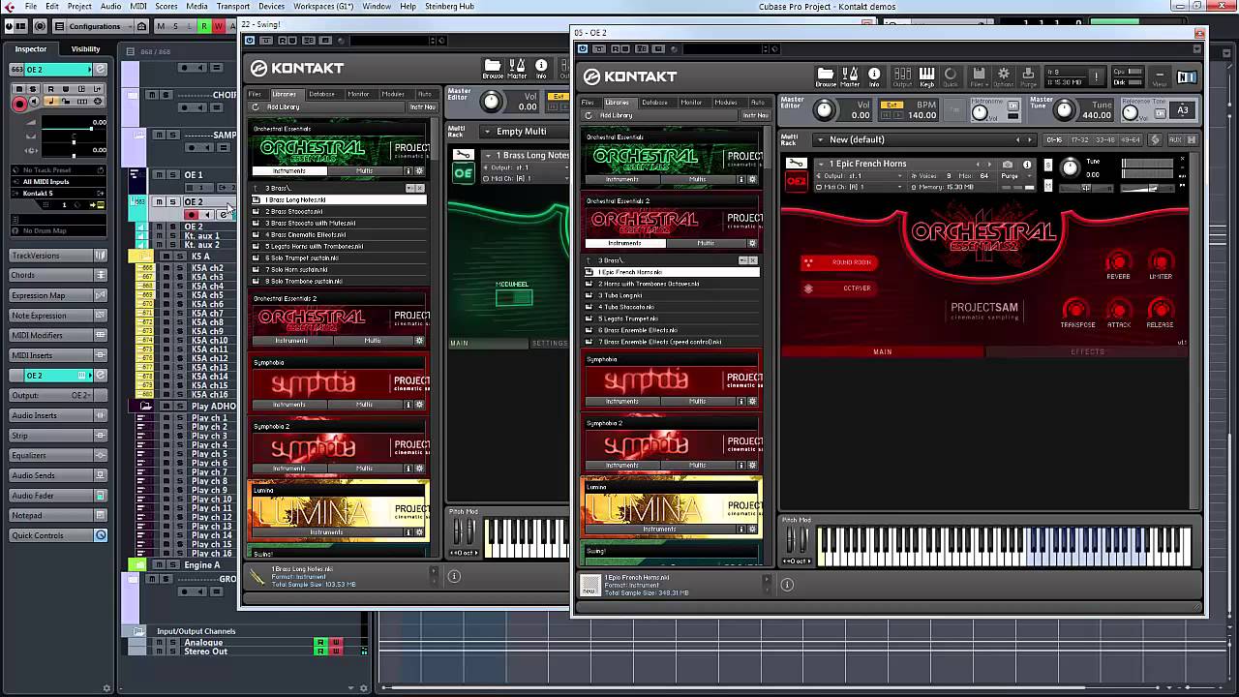This screenshot has height=697, width=1239.
Task: Click Instruments under Symphobia in Swing! window
Action: pyautogui.click(x=289, y=405)
